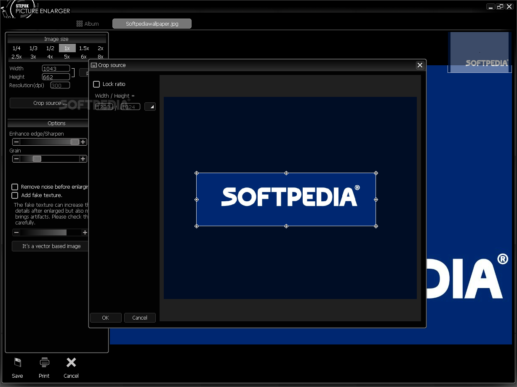Select the 2.5x image size
This screenshot has width=517, height=387.
pos(17,56)
